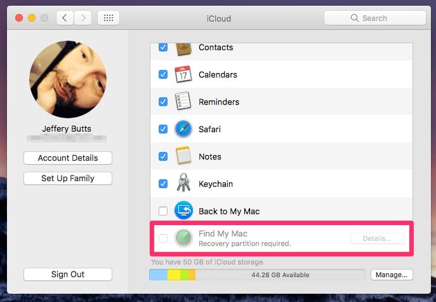Image resolution: width=436 pixels, height=302 pixels.
Task: Click the Notes notepad icon
Action: 183,155
